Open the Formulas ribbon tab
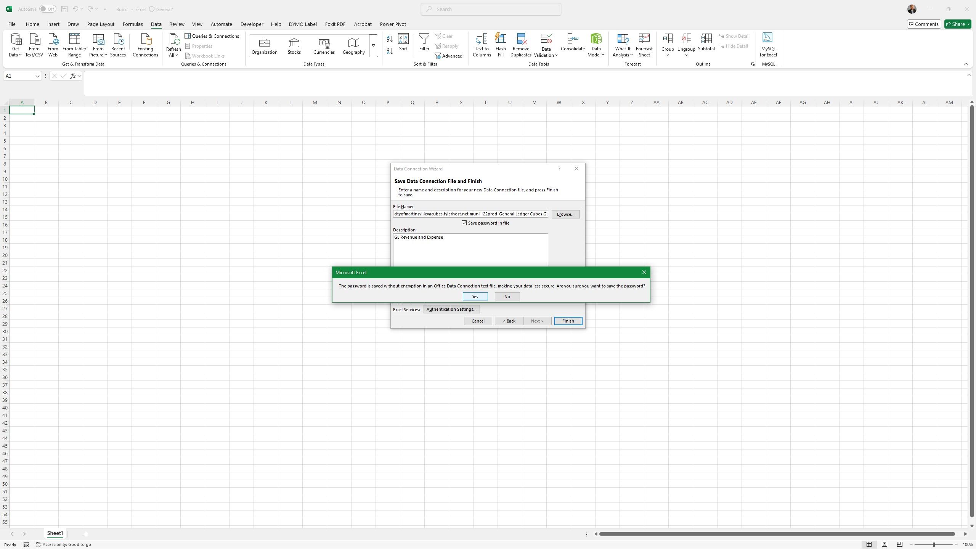 tap(133, 24)
